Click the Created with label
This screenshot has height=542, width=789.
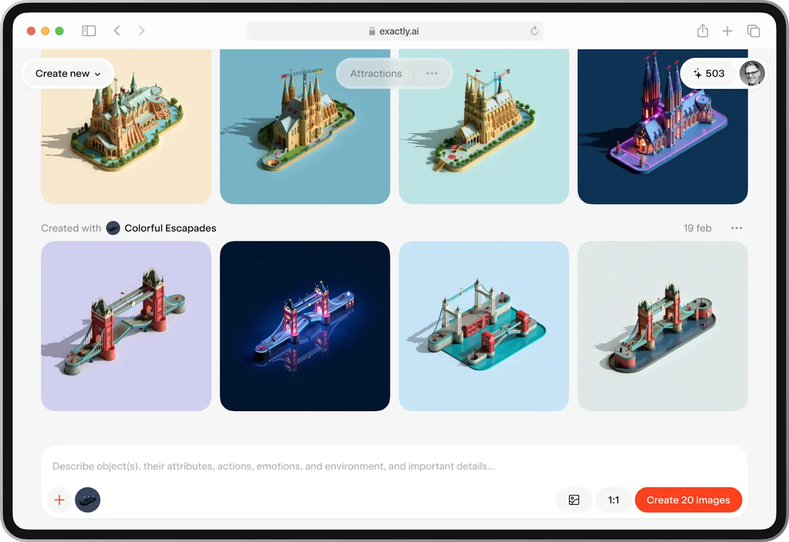tap(71, 228)
